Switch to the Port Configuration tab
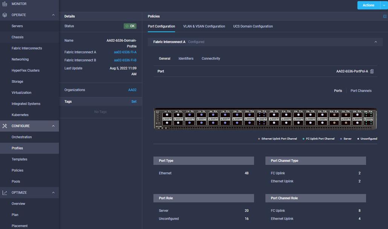Screen dimensions: 388x229 [x=161, y=26]
